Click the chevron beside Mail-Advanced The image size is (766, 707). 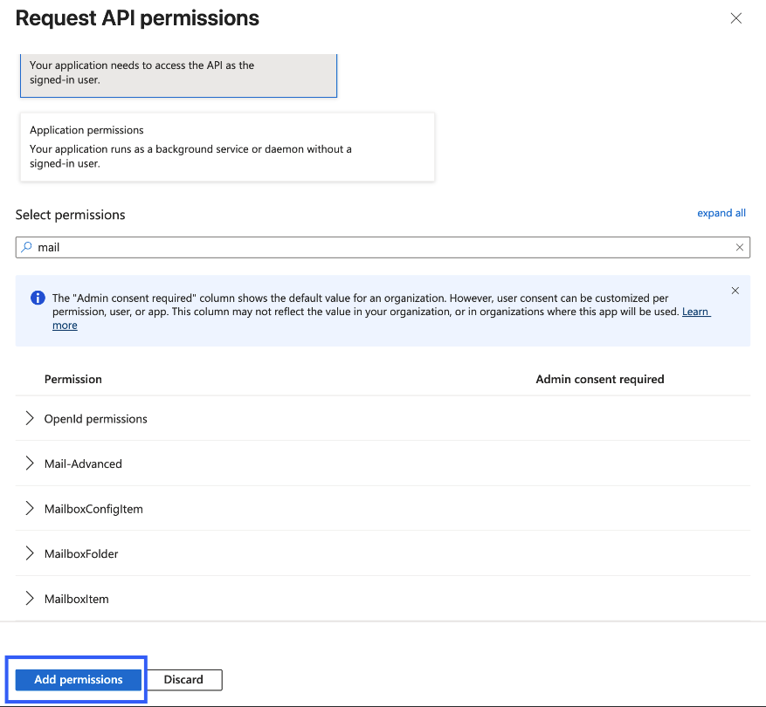click(30, 463)
